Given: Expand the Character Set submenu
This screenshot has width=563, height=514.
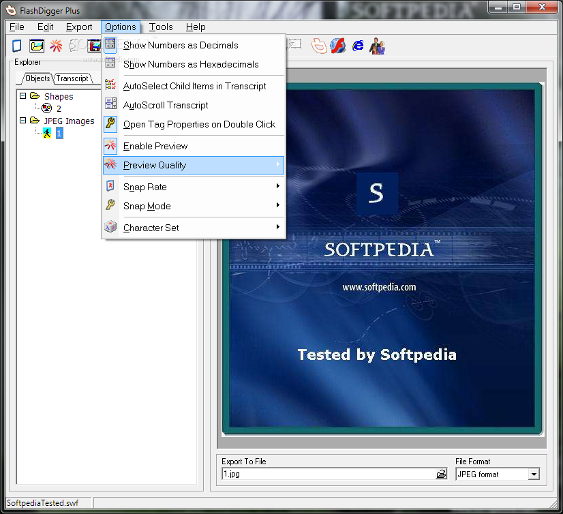Looking at the screenshot, I should tap(194, 228).
